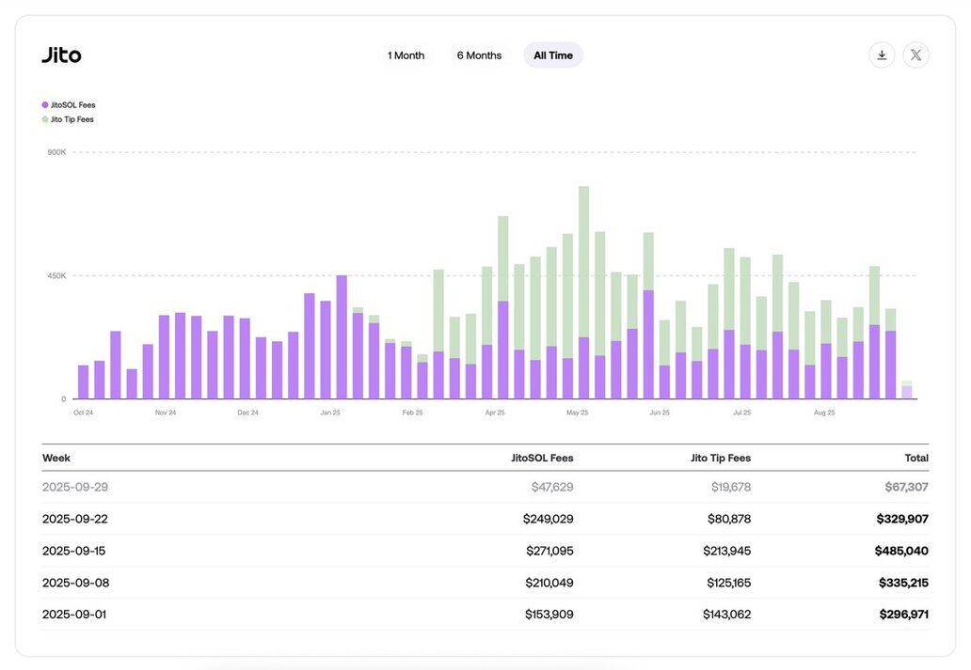This screenshot has height=670, width=971.
Task: Toggle the JitoSOL Fees legend series
Action: tap(69, 105)
